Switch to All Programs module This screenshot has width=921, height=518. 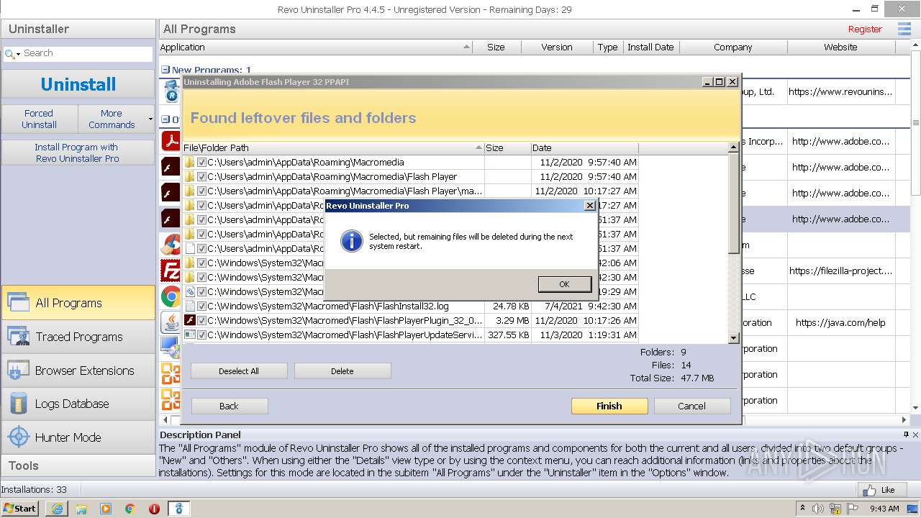78,303
